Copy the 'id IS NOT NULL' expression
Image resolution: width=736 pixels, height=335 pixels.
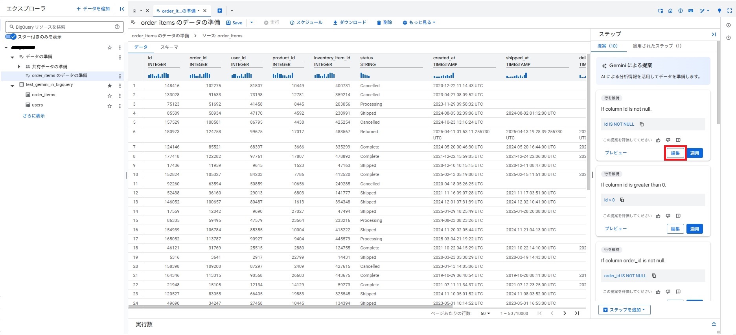point(642,124)
